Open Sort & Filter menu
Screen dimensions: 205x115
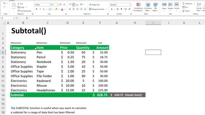click(x=199, y=7)
